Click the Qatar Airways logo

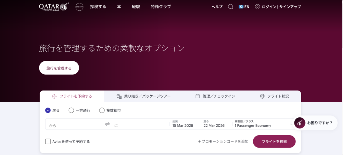point(54,7)
